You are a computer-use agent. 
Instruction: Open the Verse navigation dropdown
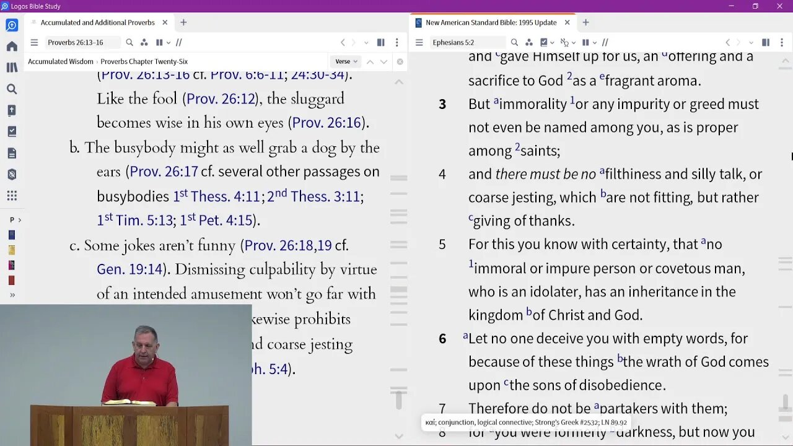(346, 61)
